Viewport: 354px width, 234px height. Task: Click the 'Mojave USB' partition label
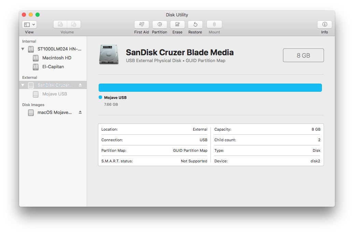[x=115, y=98]
